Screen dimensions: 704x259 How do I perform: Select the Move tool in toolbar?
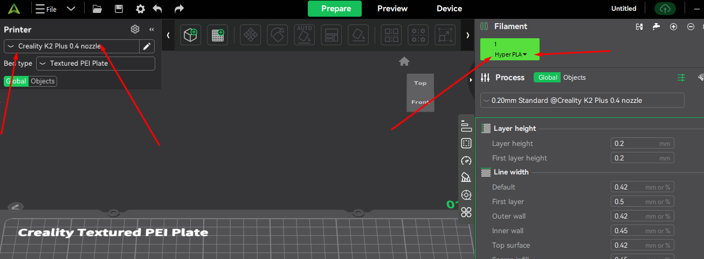(250, 35)
